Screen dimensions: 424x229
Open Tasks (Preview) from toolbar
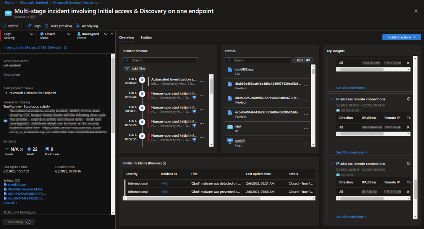click(58, 26)
